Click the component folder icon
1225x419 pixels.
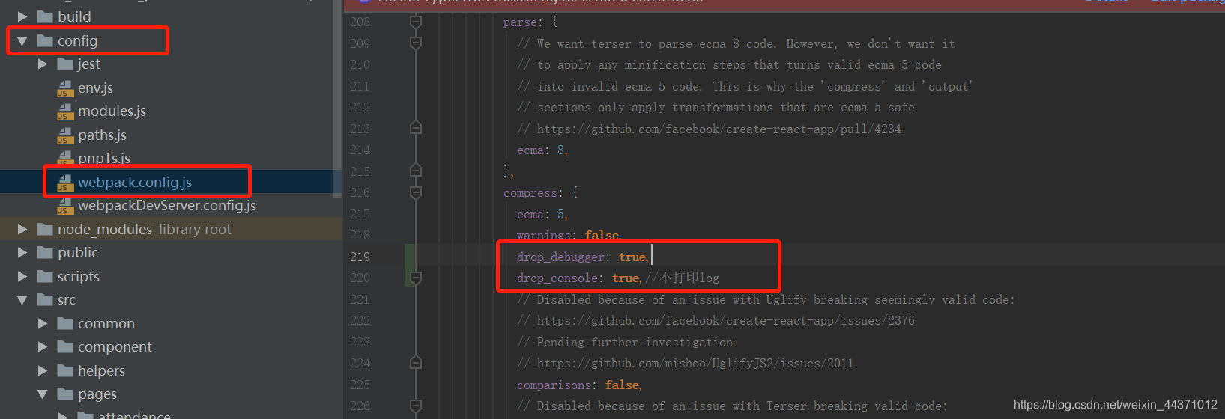tap(65, 347)
